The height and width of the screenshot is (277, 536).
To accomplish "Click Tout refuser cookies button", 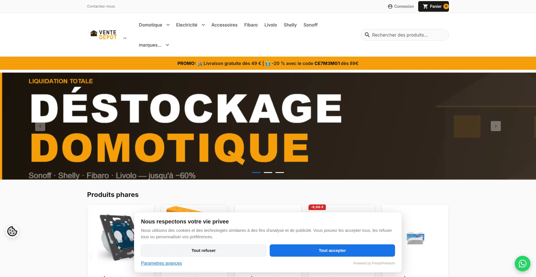I will 204,250.
